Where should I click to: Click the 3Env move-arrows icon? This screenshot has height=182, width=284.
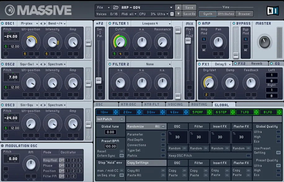click(x=162, y=112)
